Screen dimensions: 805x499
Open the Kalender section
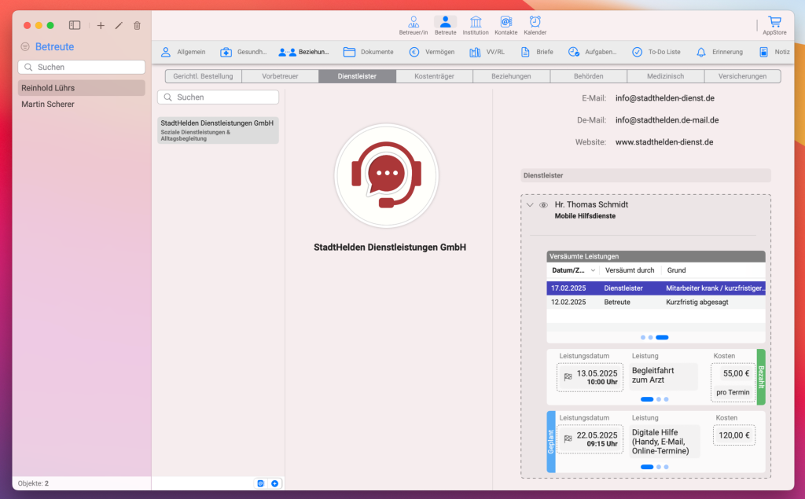click(x=535, y=25)
